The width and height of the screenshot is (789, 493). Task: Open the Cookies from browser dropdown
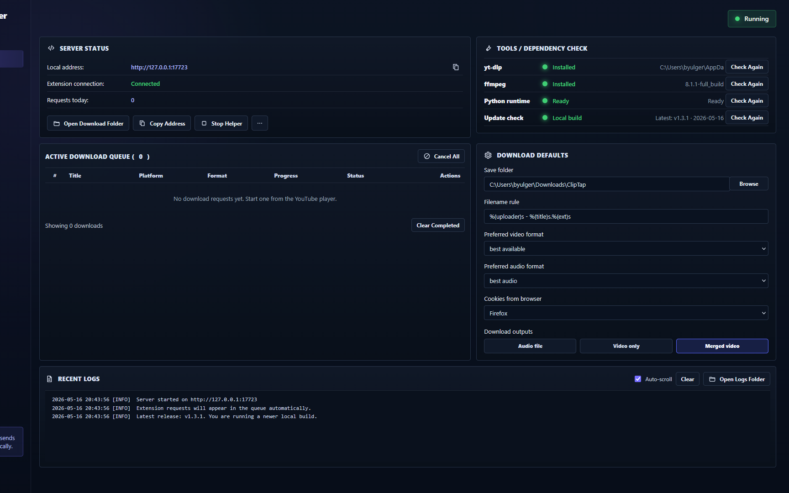pos(626,313)
